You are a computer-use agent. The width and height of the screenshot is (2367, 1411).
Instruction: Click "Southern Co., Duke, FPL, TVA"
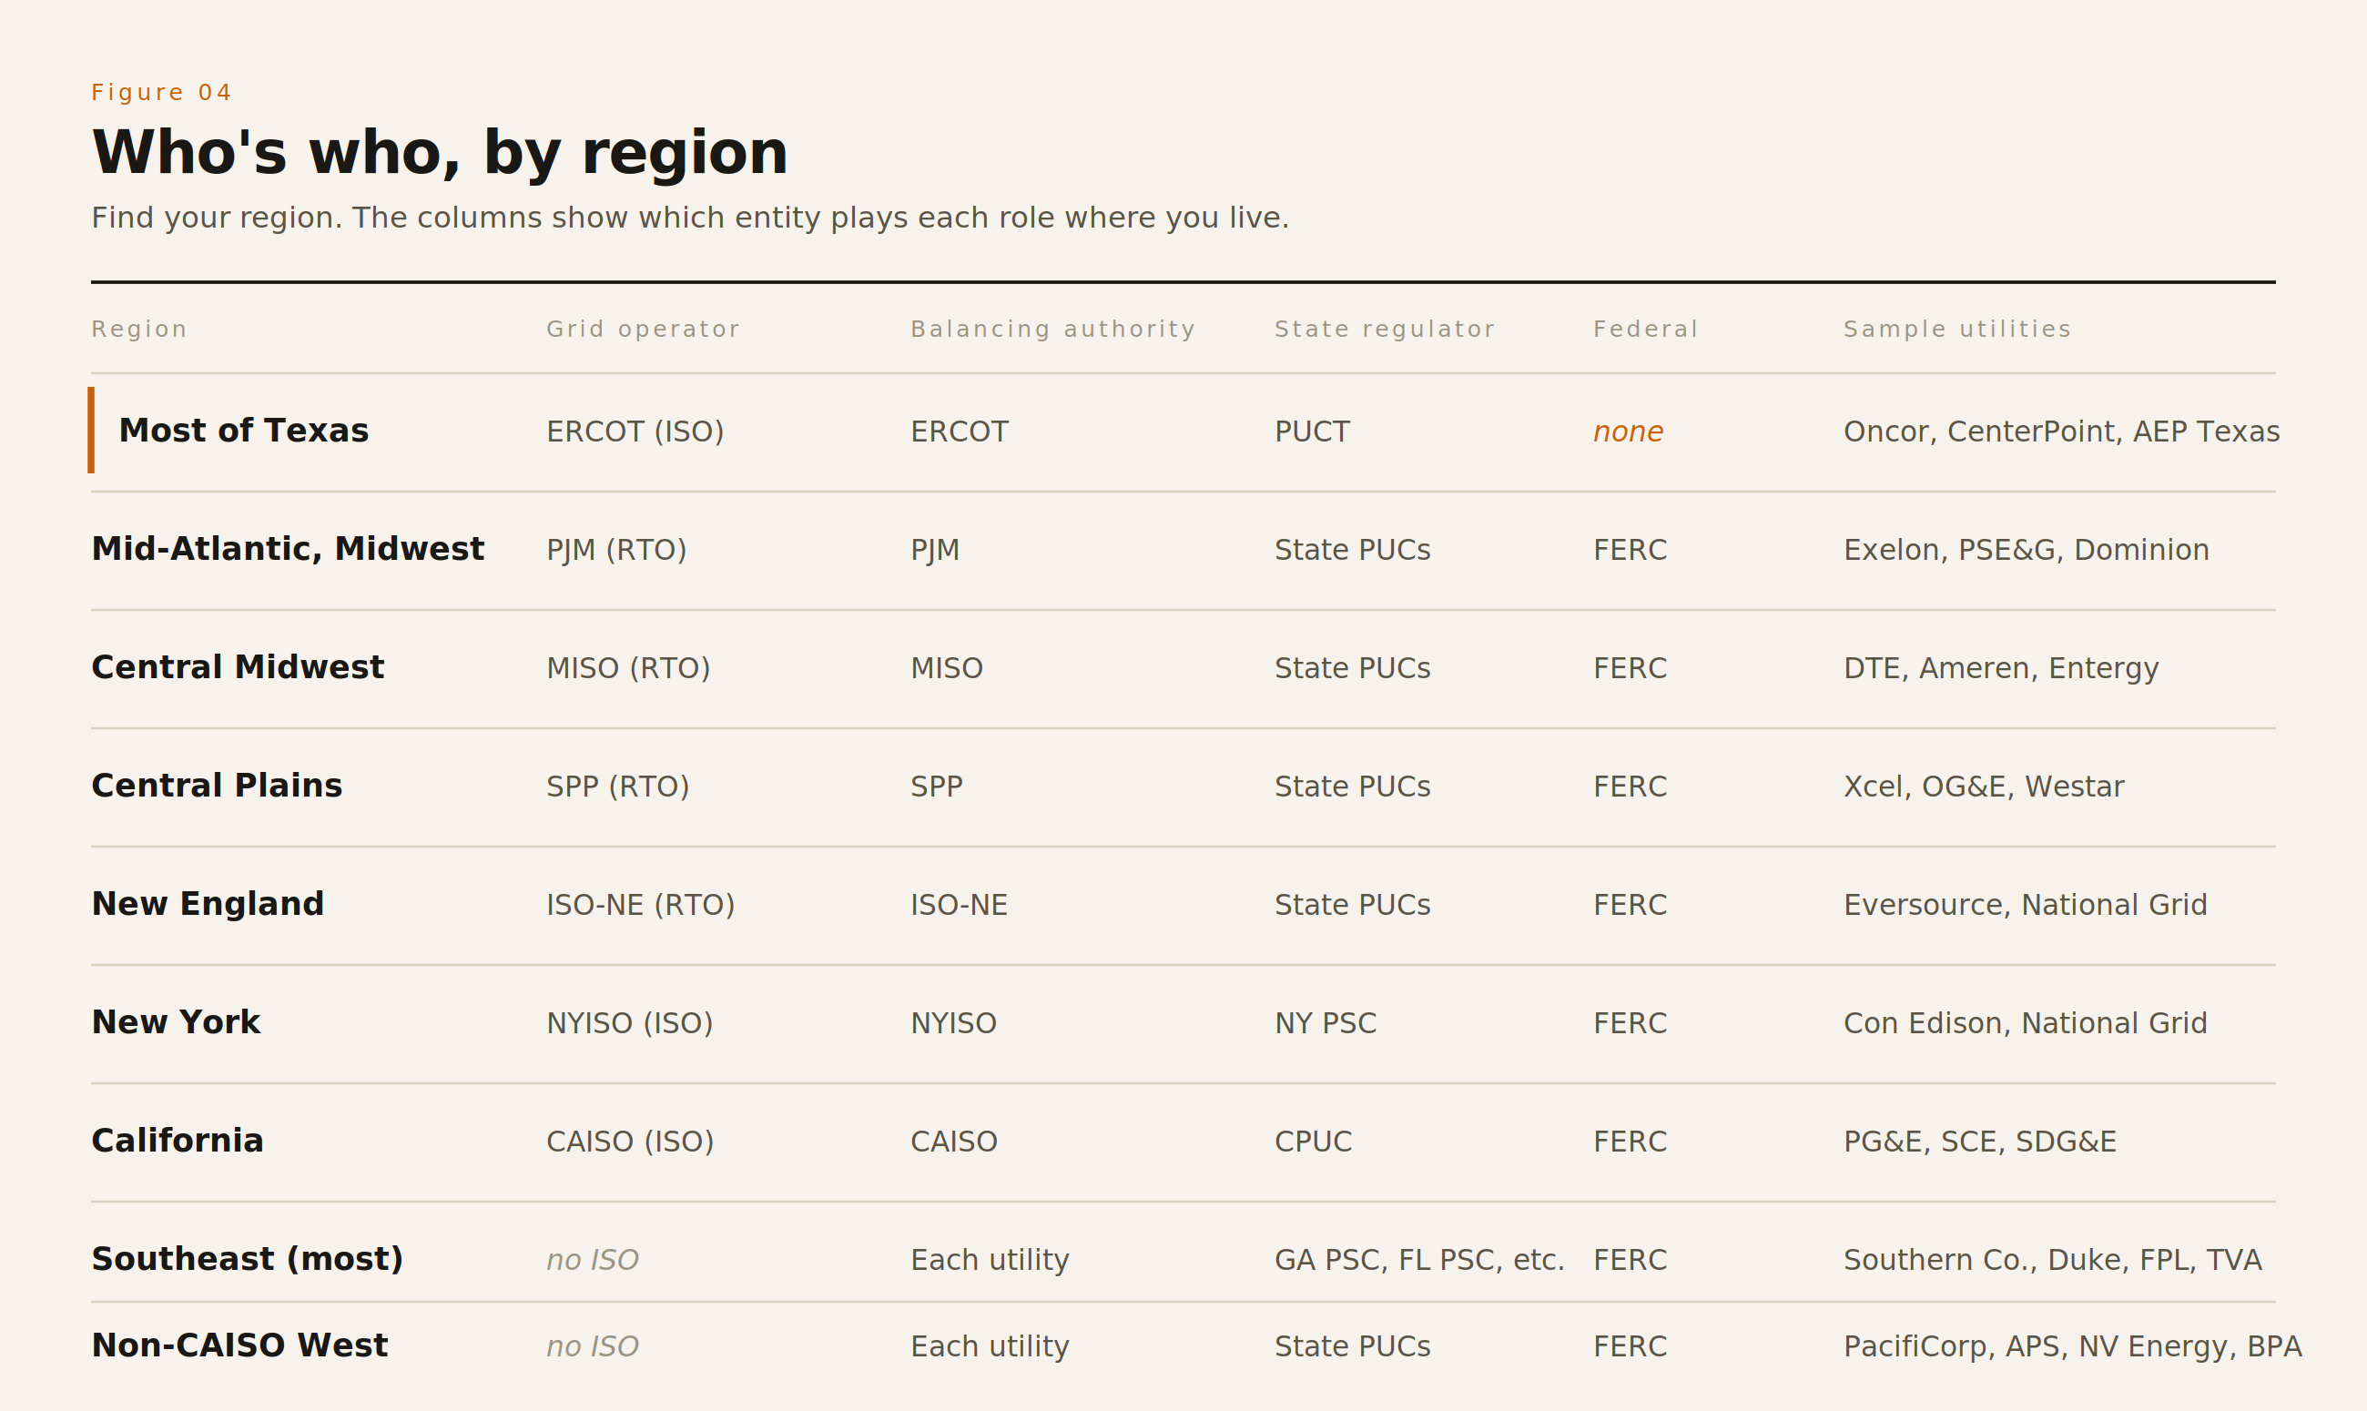point(2053,1260)
